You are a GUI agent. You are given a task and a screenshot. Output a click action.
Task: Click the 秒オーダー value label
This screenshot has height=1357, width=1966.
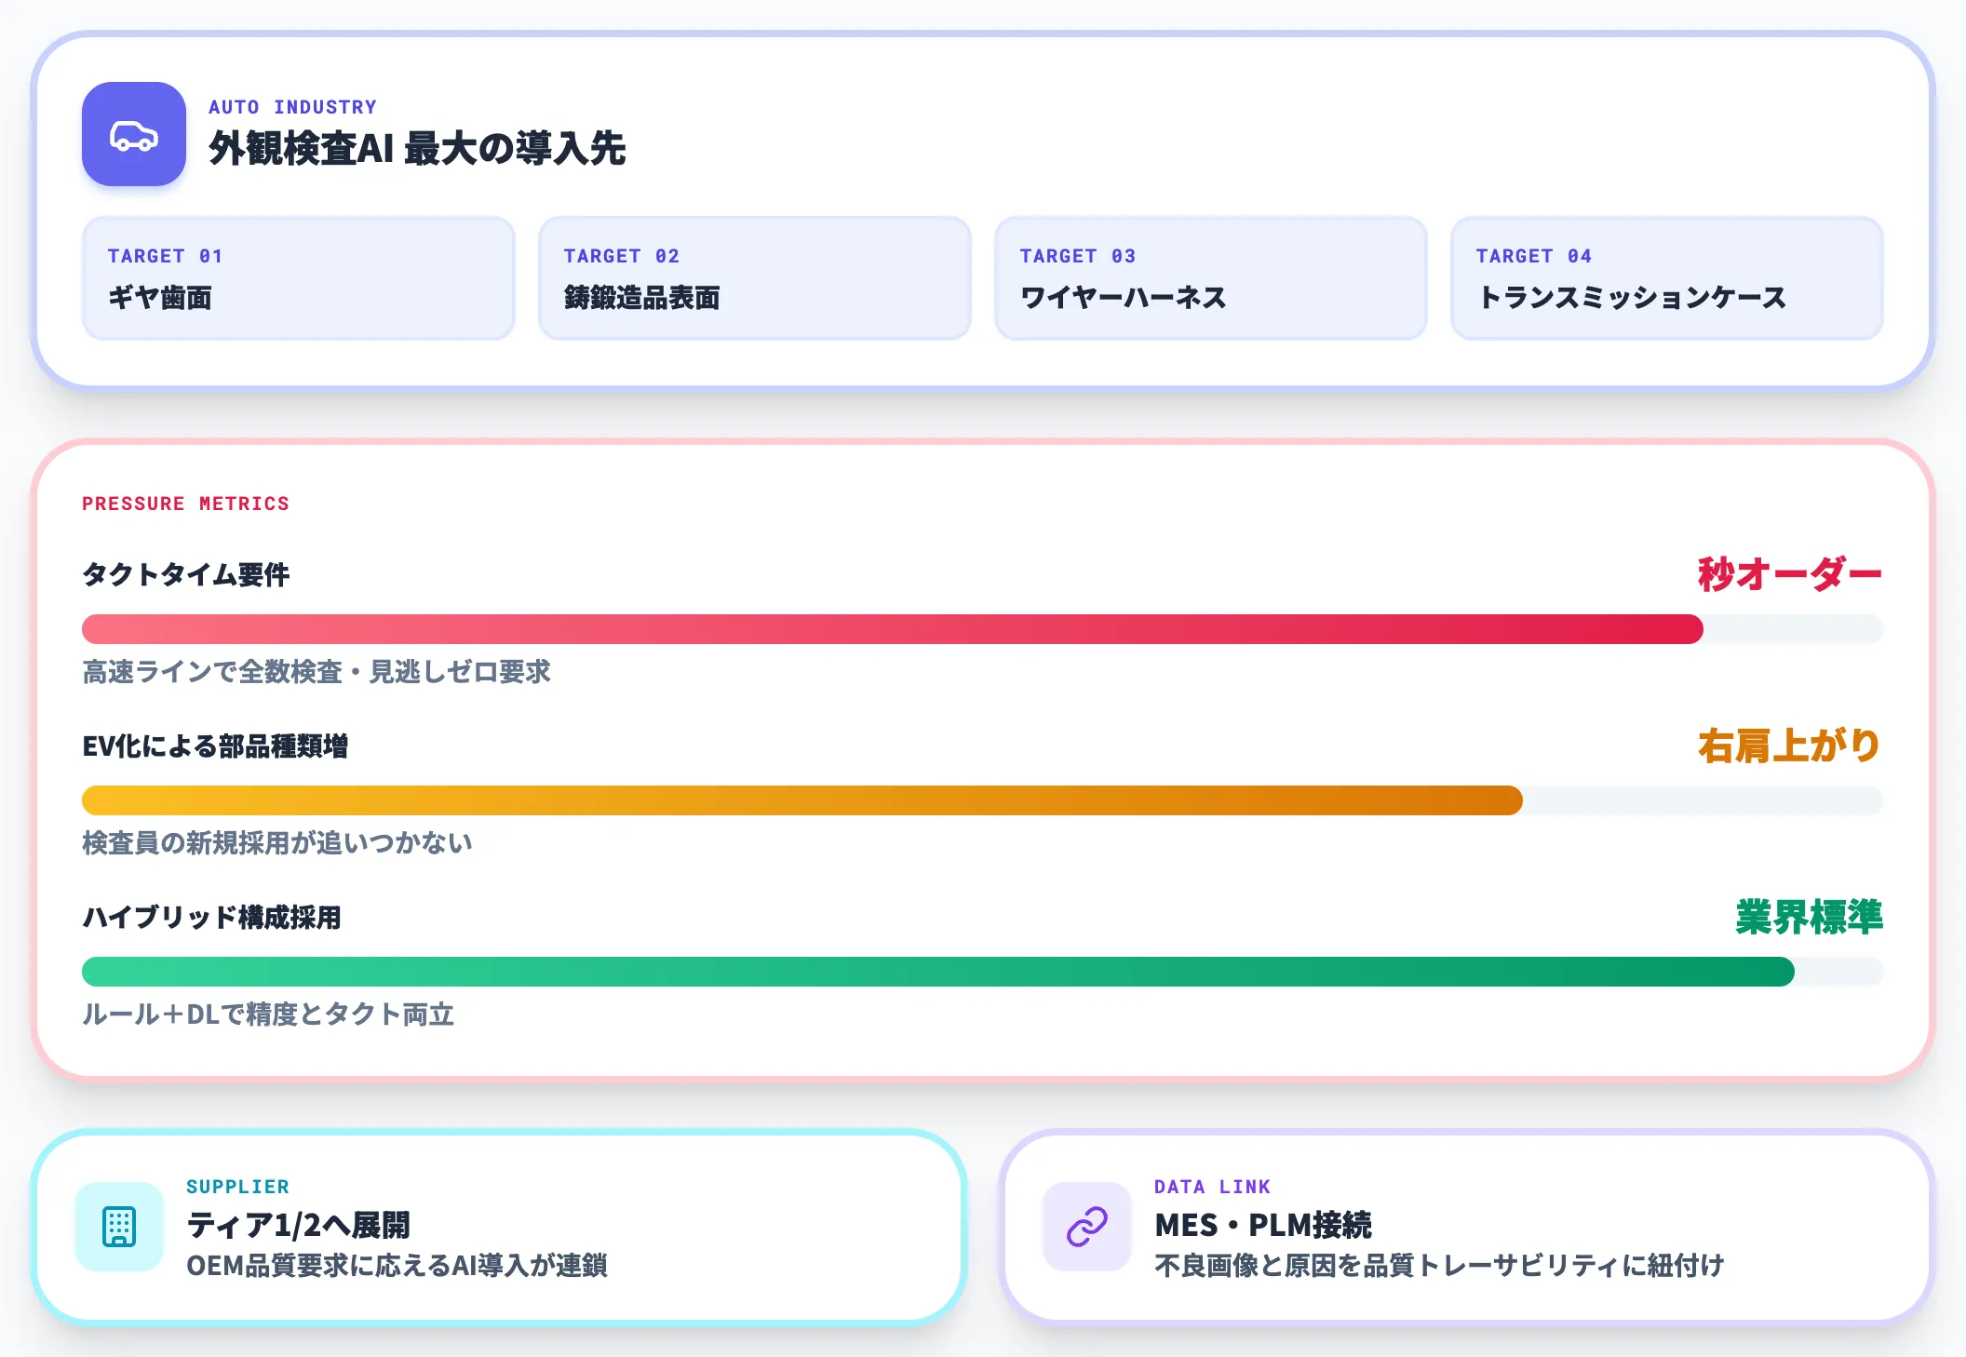tap(1789, 574)
